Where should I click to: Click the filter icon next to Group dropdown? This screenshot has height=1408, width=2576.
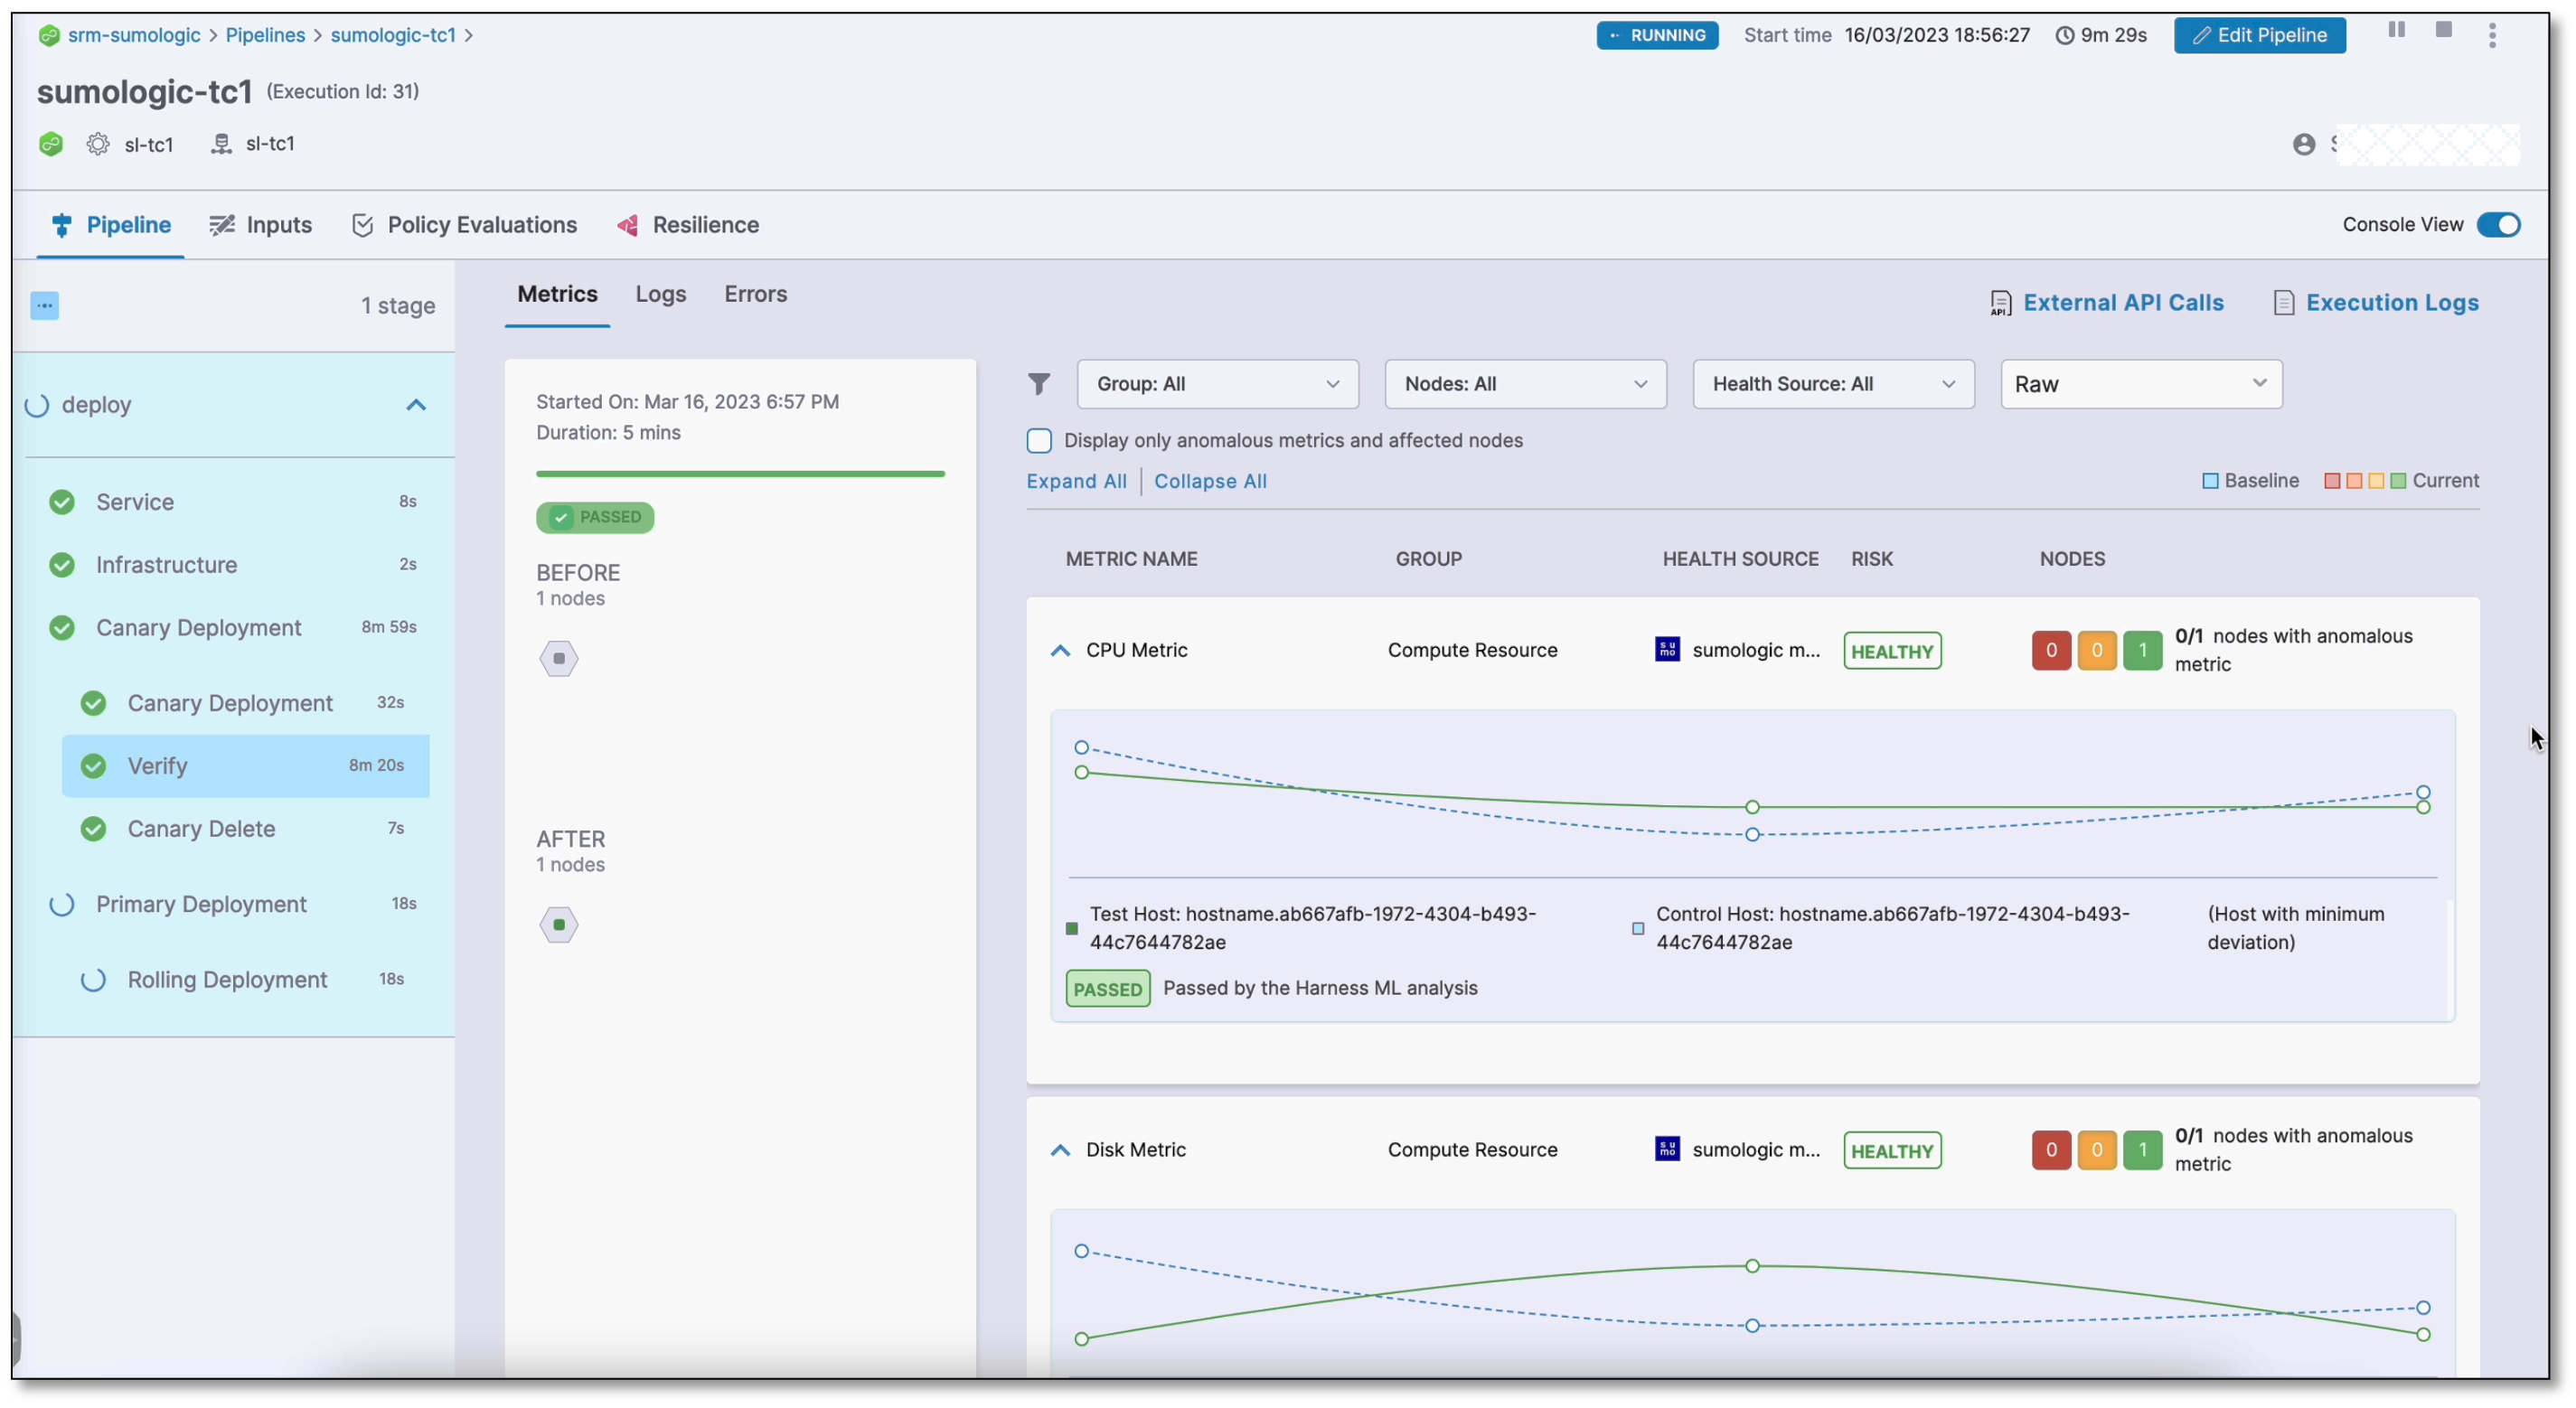[1040, 383]
